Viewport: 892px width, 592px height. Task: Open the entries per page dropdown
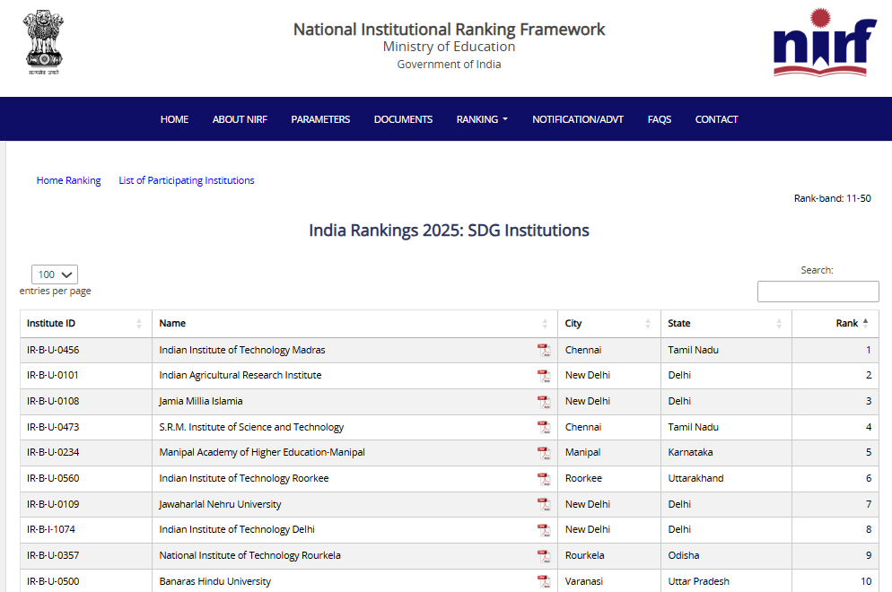55,274
